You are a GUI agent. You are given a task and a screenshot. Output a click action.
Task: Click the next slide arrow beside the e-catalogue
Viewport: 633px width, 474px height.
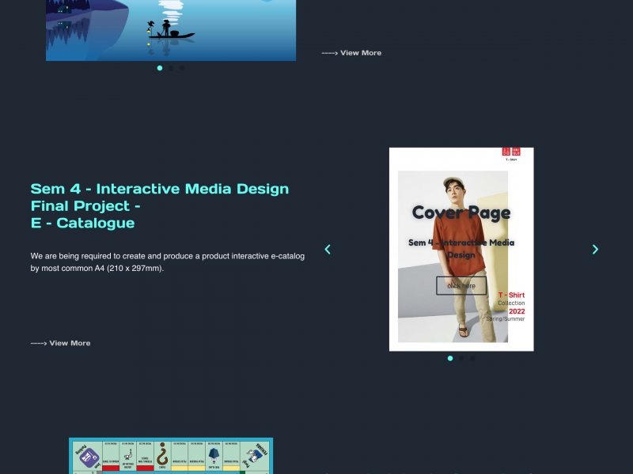pyautogui.click(x=595, y=250)
